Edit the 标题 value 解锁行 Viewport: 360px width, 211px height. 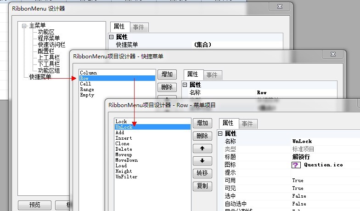[x=325, y=157]
